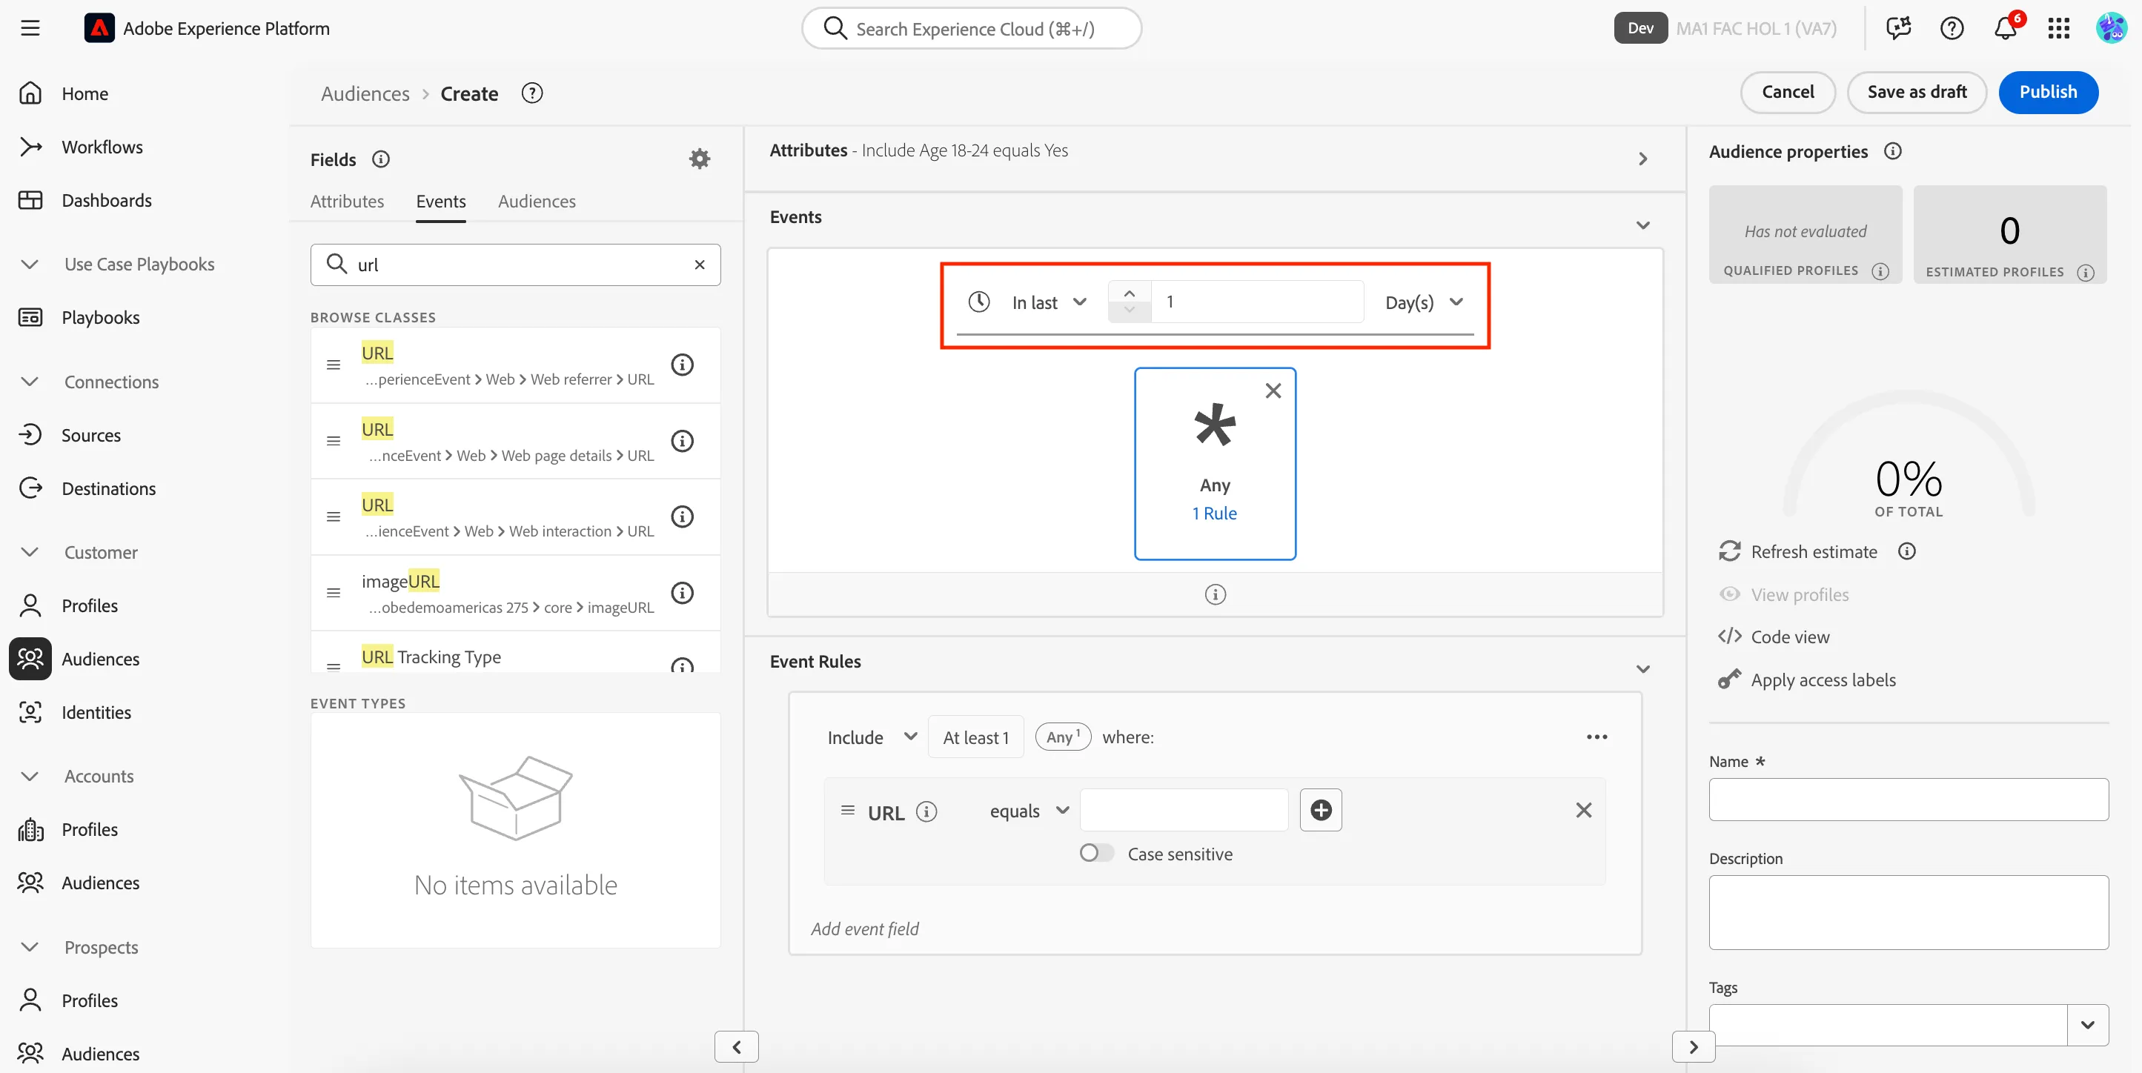Image resolution: width=2142 pixels, height=1073 pixels.
Task: Show info for Web referrer URL field
Action: pyautogui.click(x=682, y=365)
